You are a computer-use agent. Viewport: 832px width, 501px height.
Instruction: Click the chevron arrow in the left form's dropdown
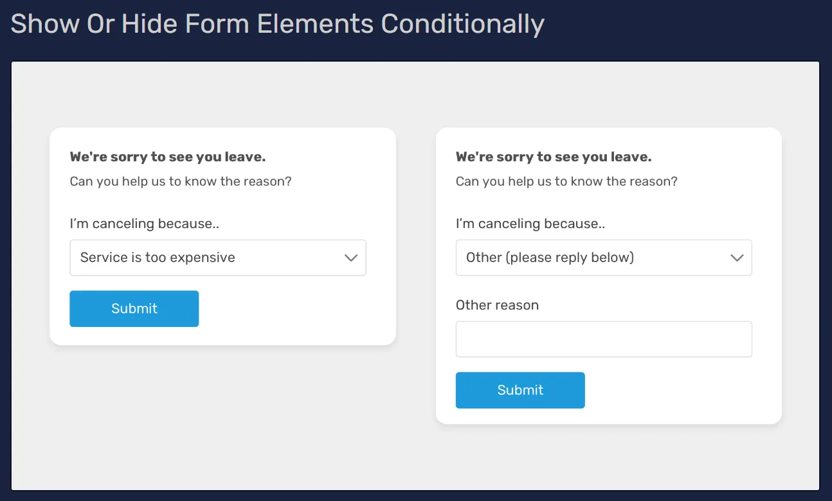[350, 258]
